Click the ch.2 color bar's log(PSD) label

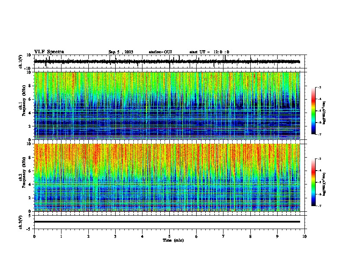[324, 184]
